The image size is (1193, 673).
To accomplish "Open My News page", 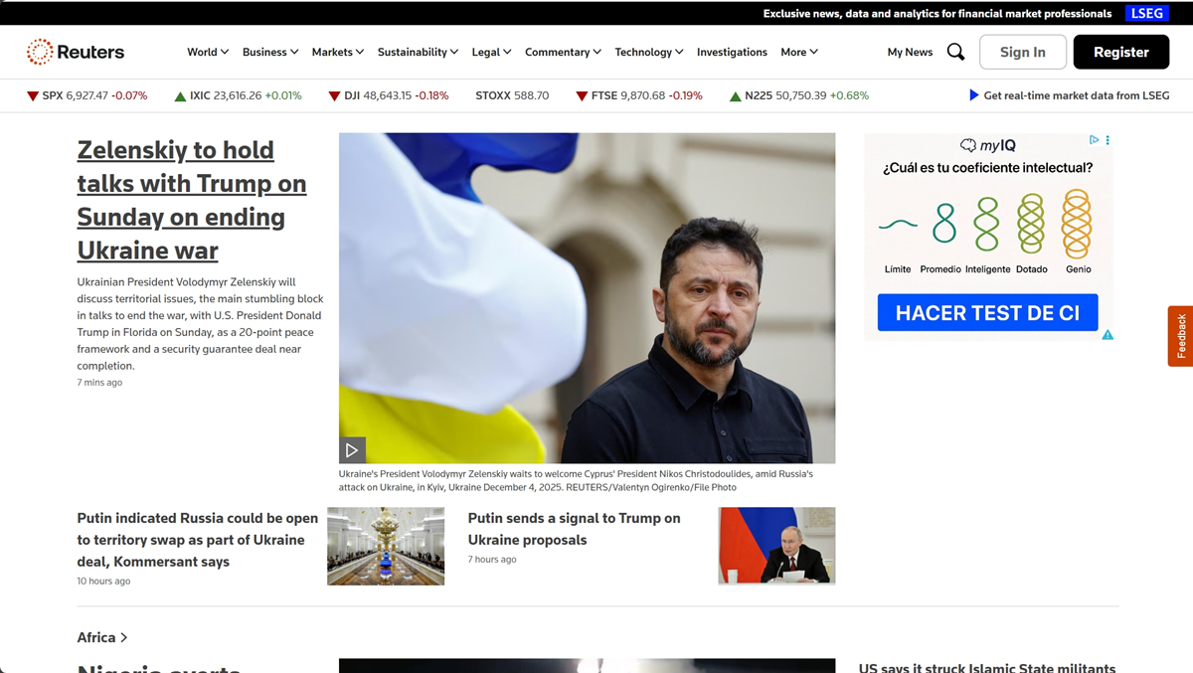I will [910, 52].
